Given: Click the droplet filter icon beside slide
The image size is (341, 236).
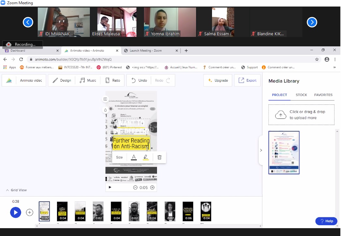Looking at the screenshot, I should click(105, 110).
